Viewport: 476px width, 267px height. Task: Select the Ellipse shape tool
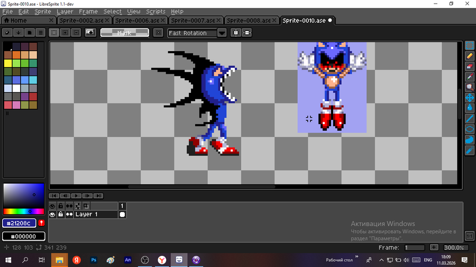tap(469, 129)
